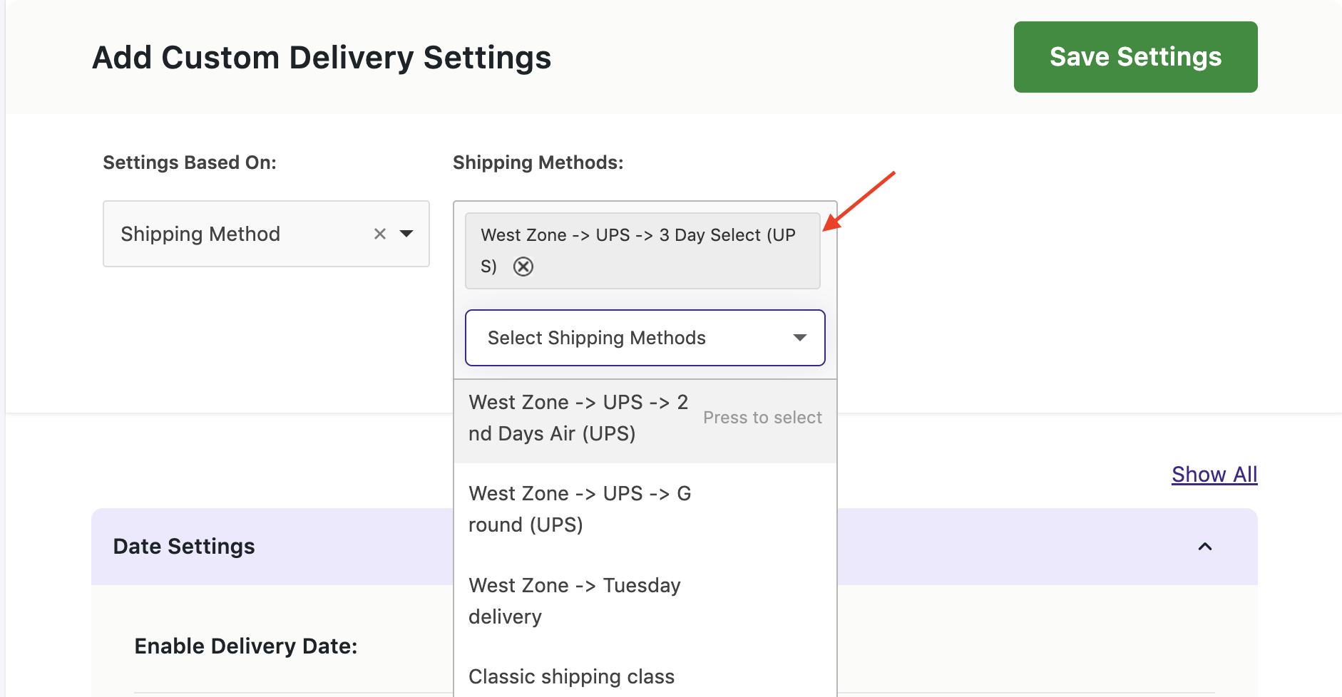Click the Date Settings section header
Screen dimensions: 1342x697
(184, 547)
